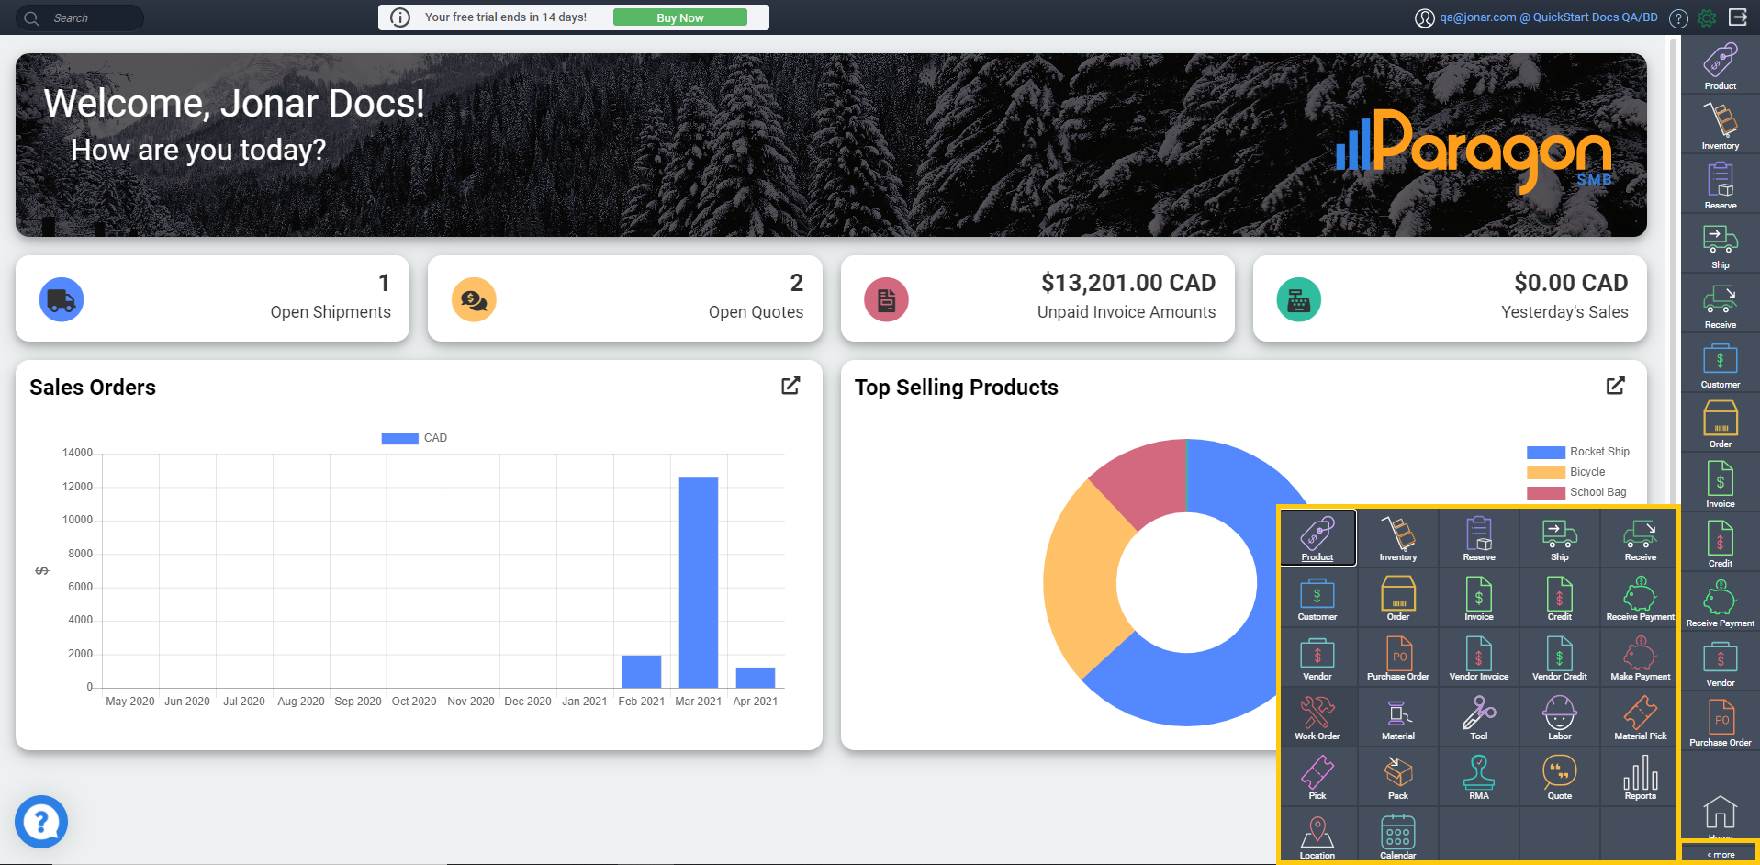
Task: Select Credit in the expanded module grid
Action: click(1560, 597)
